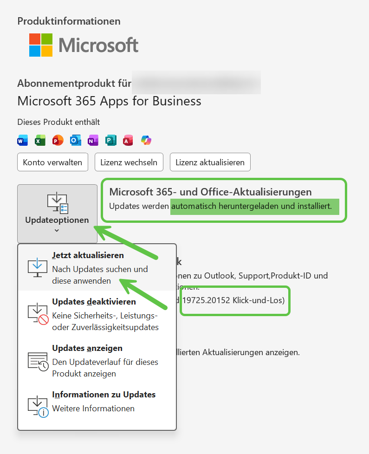Click the Lizenz wechseln button

(129, 162)
